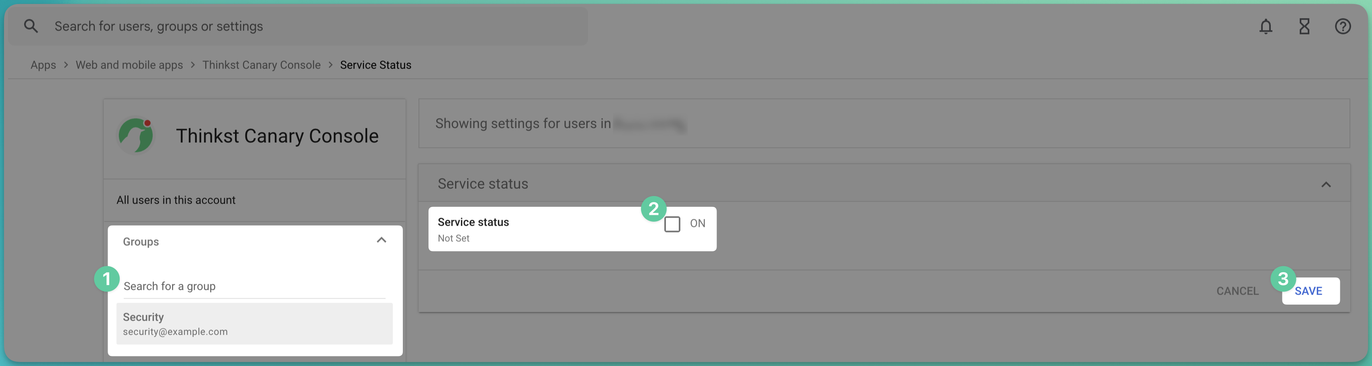Enable the Service status ON checkbox

(672, 224)
